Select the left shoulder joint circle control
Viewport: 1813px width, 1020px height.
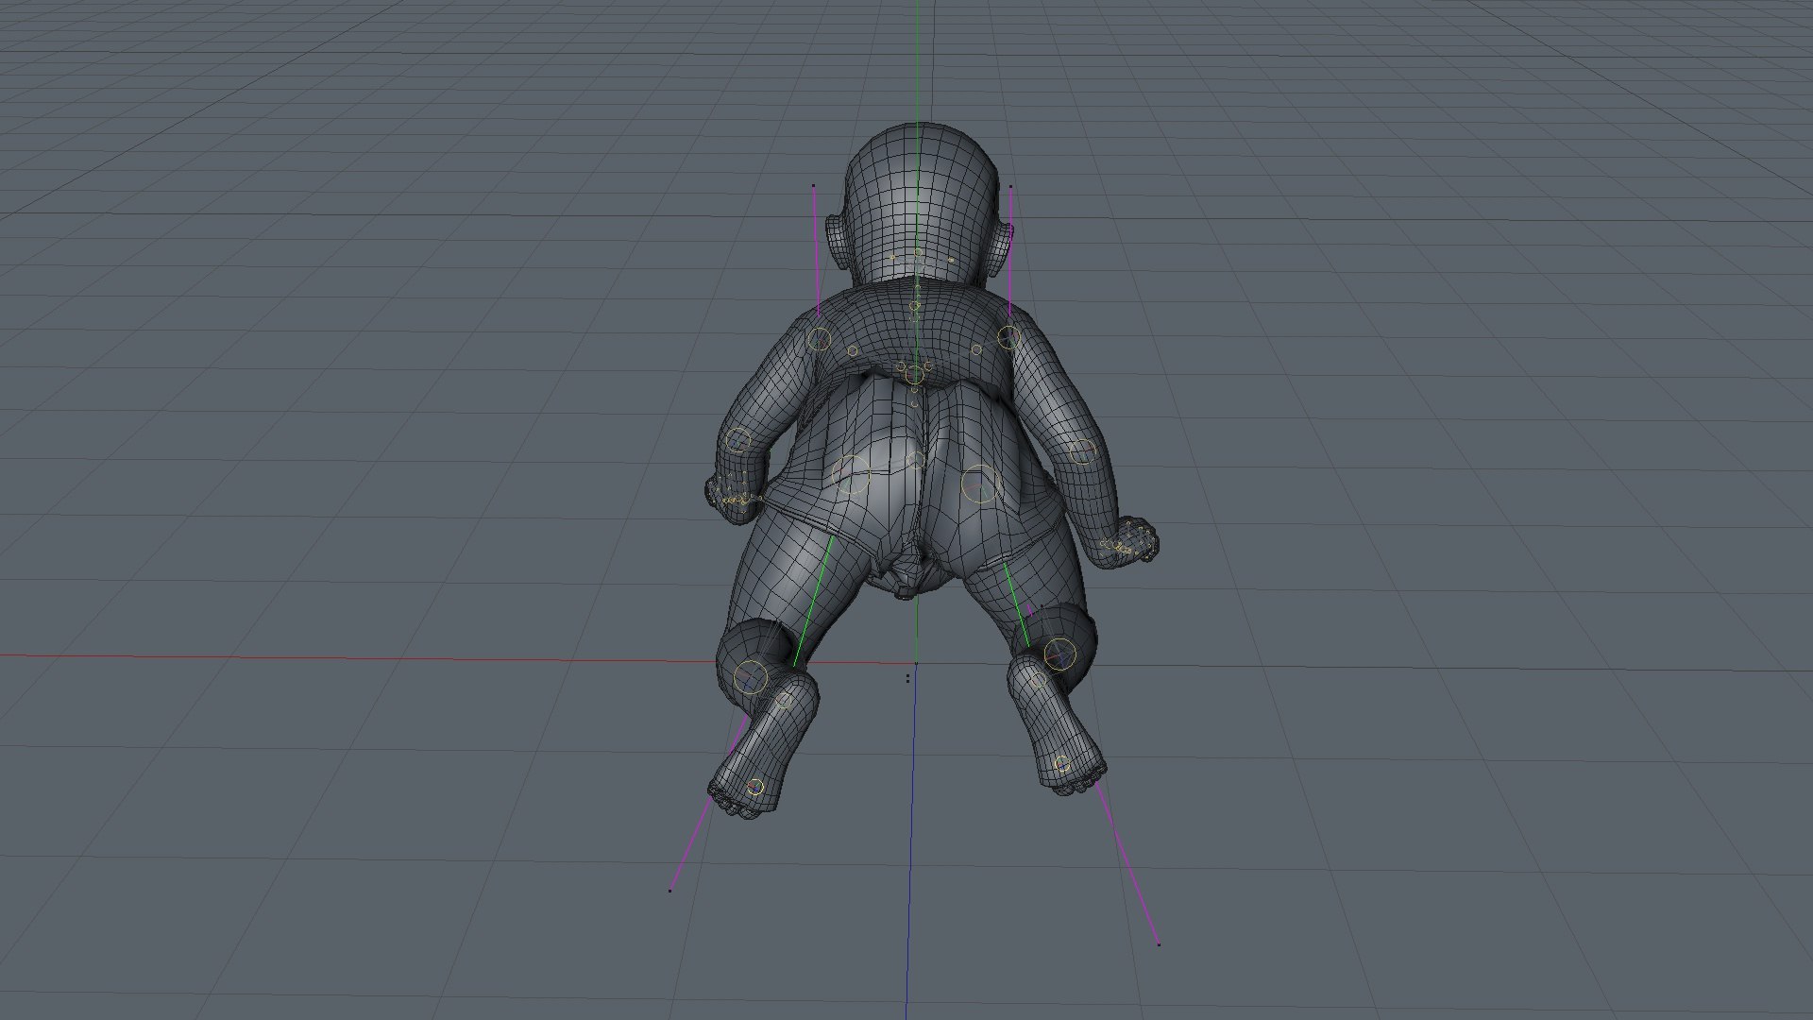tap(819, 339)
